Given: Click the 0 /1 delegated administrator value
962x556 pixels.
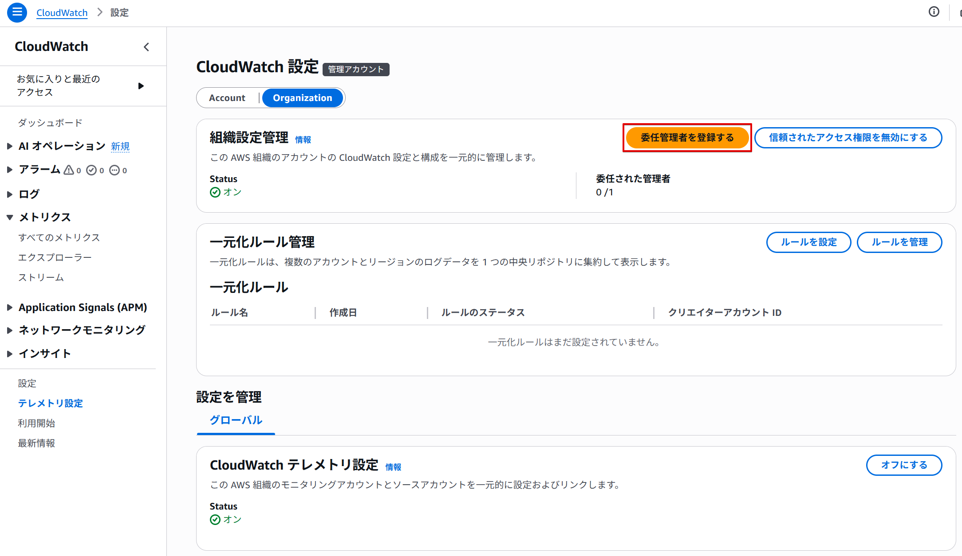Looking at the screenshot, I should (x=604, y=192).
